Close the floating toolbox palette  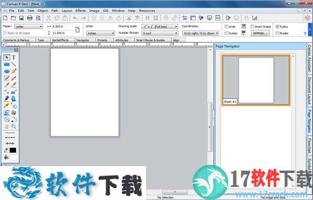point(16,50)
